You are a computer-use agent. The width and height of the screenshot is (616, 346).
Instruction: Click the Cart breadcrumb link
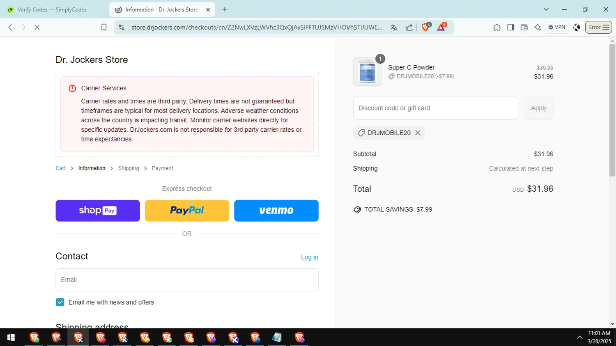(x=61, y=168)
